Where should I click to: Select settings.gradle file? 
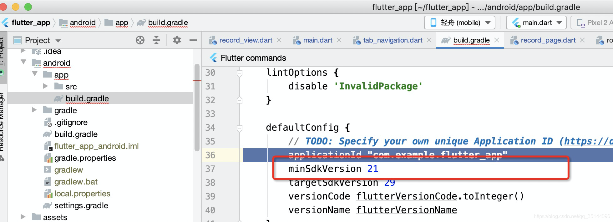(81, 205)
